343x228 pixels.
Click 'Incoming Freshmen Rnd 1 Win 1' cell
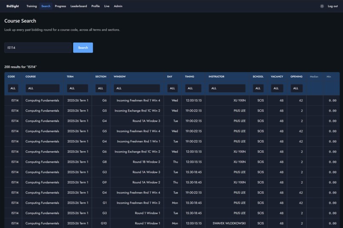[138, 141]
